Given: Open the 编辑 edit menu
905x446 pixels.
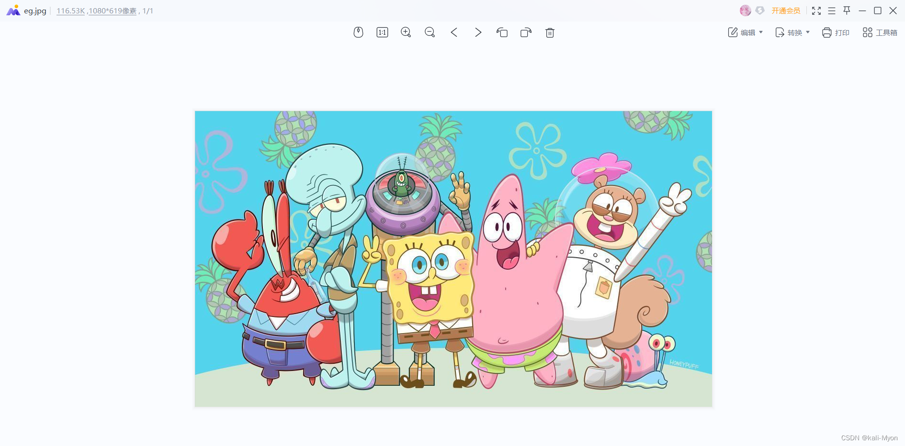Looking at the screenshot, I should [x=741, y=33].
